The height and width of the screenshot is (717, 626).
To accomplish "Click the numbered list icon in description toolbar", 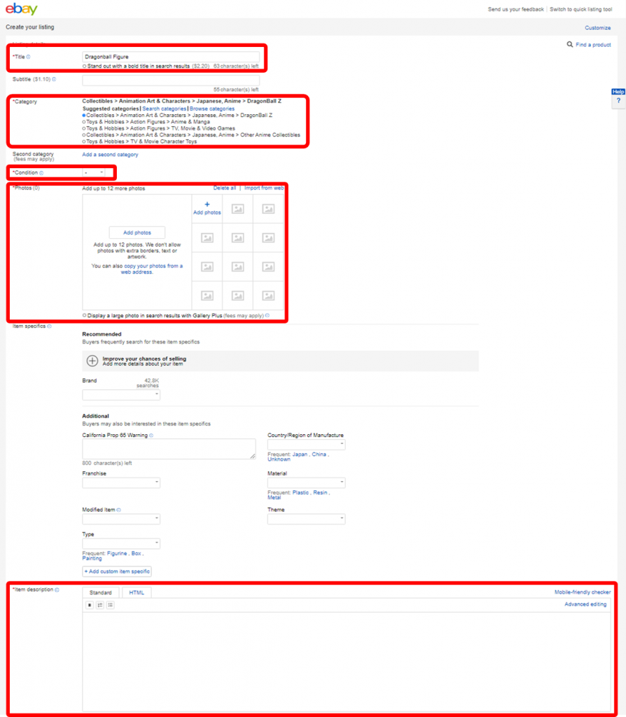I will coord(100,605).
